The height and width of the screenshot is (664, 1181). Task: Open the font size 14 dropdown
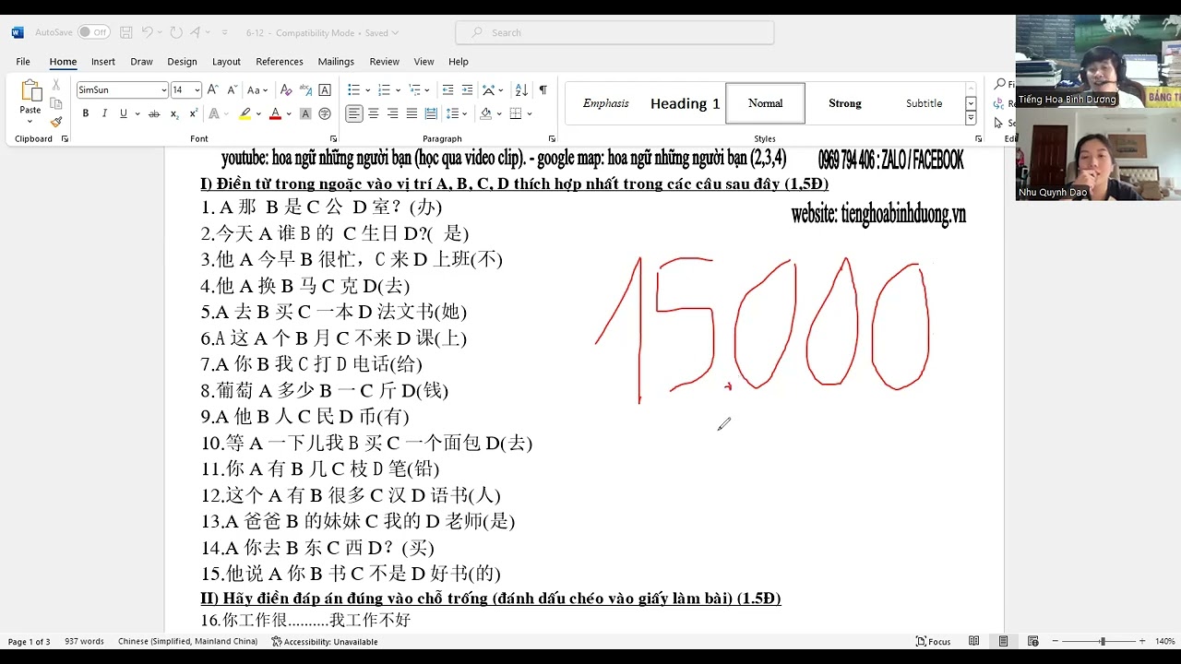(x=197, y=90)
